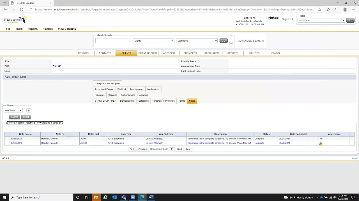The width and height of the screenshot is (359, 201).
Task: Open the Demographics sub-tab
Action: pos(127,101)
